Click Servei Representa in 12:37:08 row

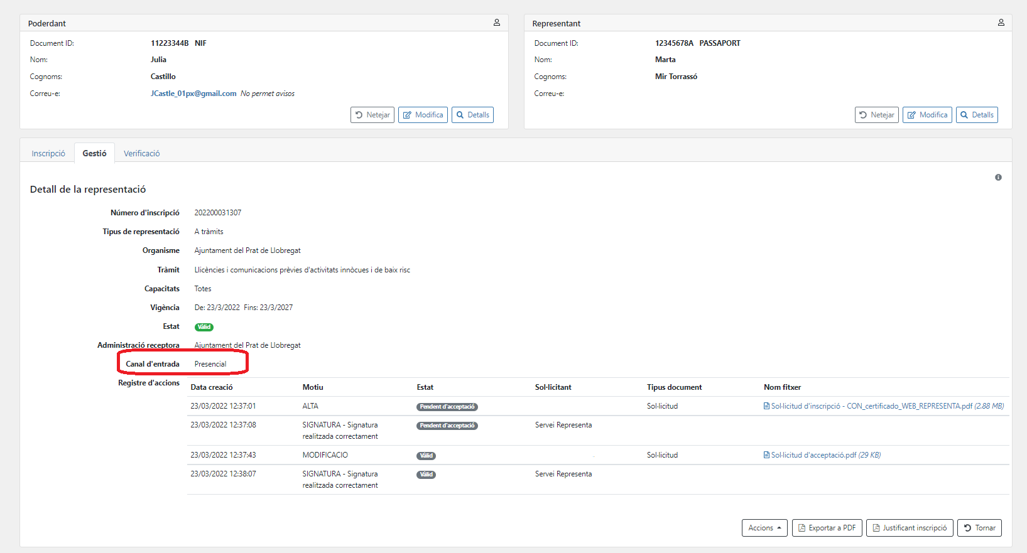563,425
